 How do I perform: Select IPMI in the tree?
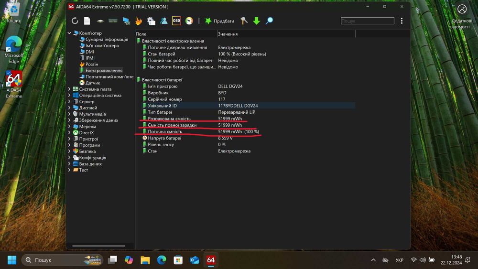(90, 58)
